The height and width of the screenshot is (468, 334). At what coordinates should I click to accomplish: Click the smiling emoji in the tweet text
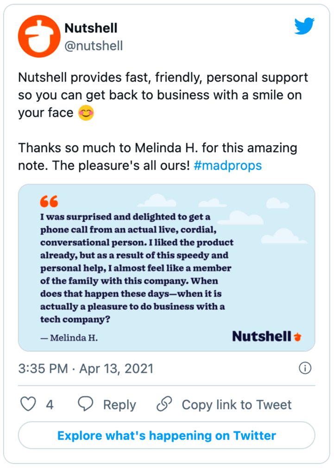point(86,112)
